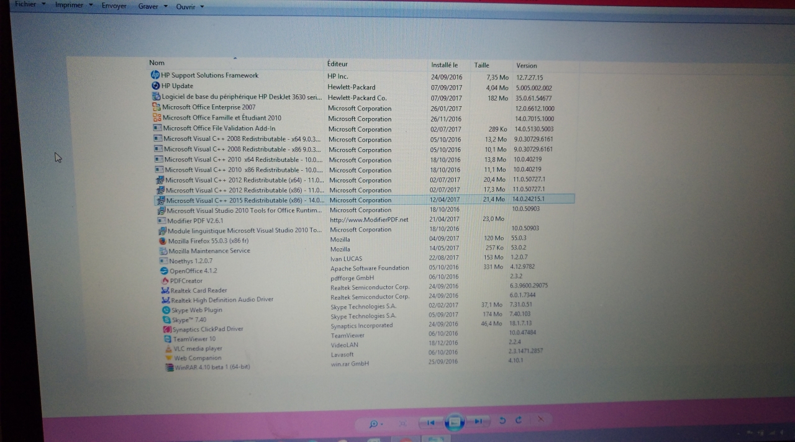This screenshot has height=442, width=795.
Task: Click the Envoyer menu item
Action: pos(114,6)
